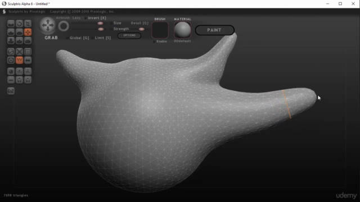Click the brush size ring preview
360x202 pixels.
pyautogui.click(x=64, y=26)
